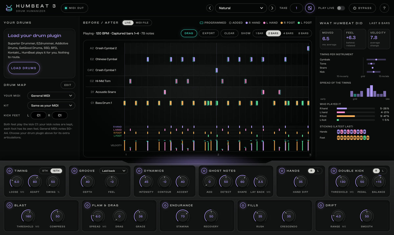Switch Before/After to Live mode

pos(128,23)
